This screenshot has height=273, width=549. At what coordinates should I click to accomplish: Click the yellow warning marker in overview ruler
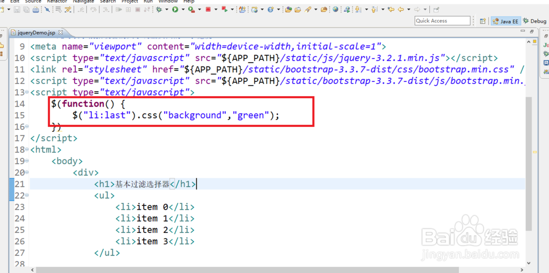[535, 153]
